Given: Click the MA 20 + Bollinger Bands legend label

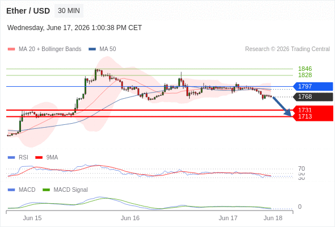Looking at the screenshot, I should (x=50, y=49).
